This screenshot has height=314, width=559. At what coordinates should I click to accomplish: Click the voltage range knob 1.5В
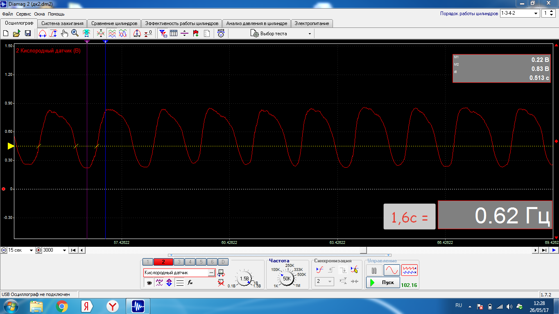pyautogui.click(x=244, y=279)
